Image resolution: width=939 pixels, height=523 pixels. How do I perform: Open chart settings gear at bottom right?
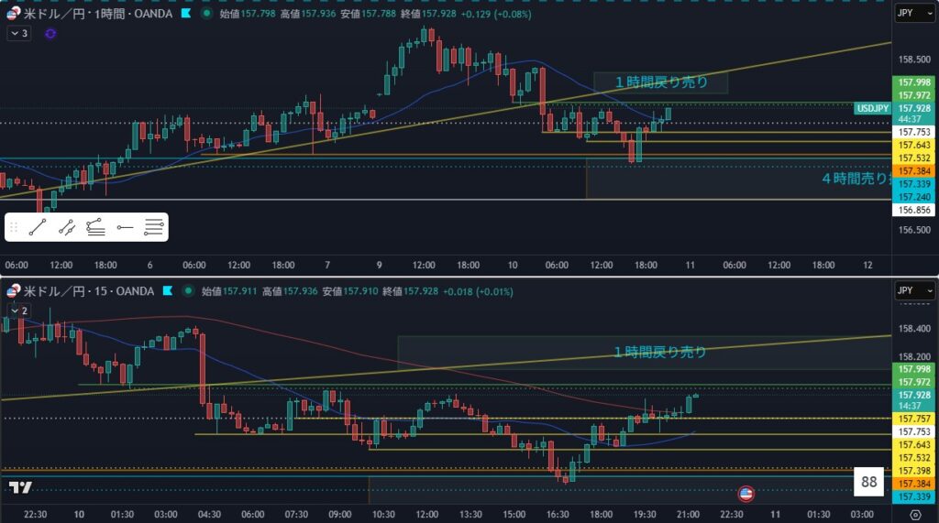pyautogui.click(x=915, y=515)
